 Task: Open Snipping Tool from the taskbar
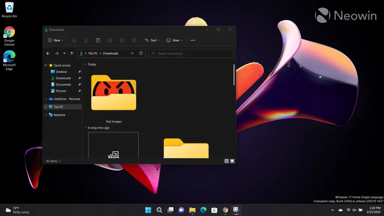[x=236, y=210]
